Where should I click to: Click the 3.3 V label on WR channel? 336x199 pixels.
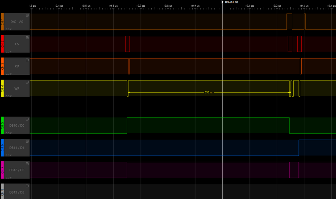[9, 96]
